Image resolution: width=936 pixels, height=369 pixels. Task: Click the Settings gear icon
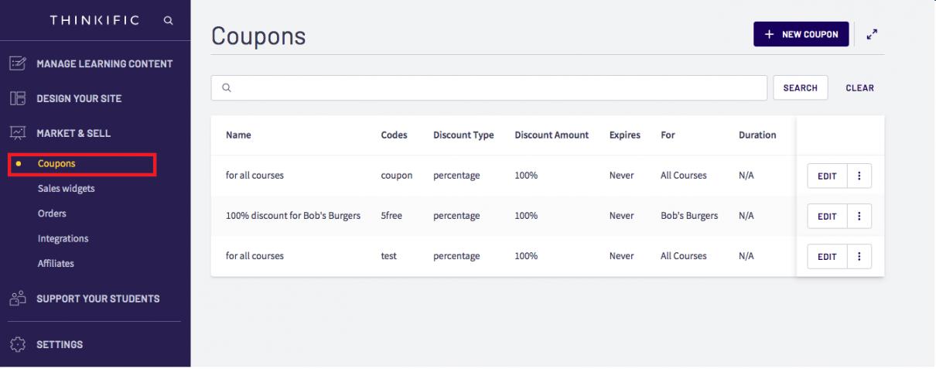click(x=16, y=344)
